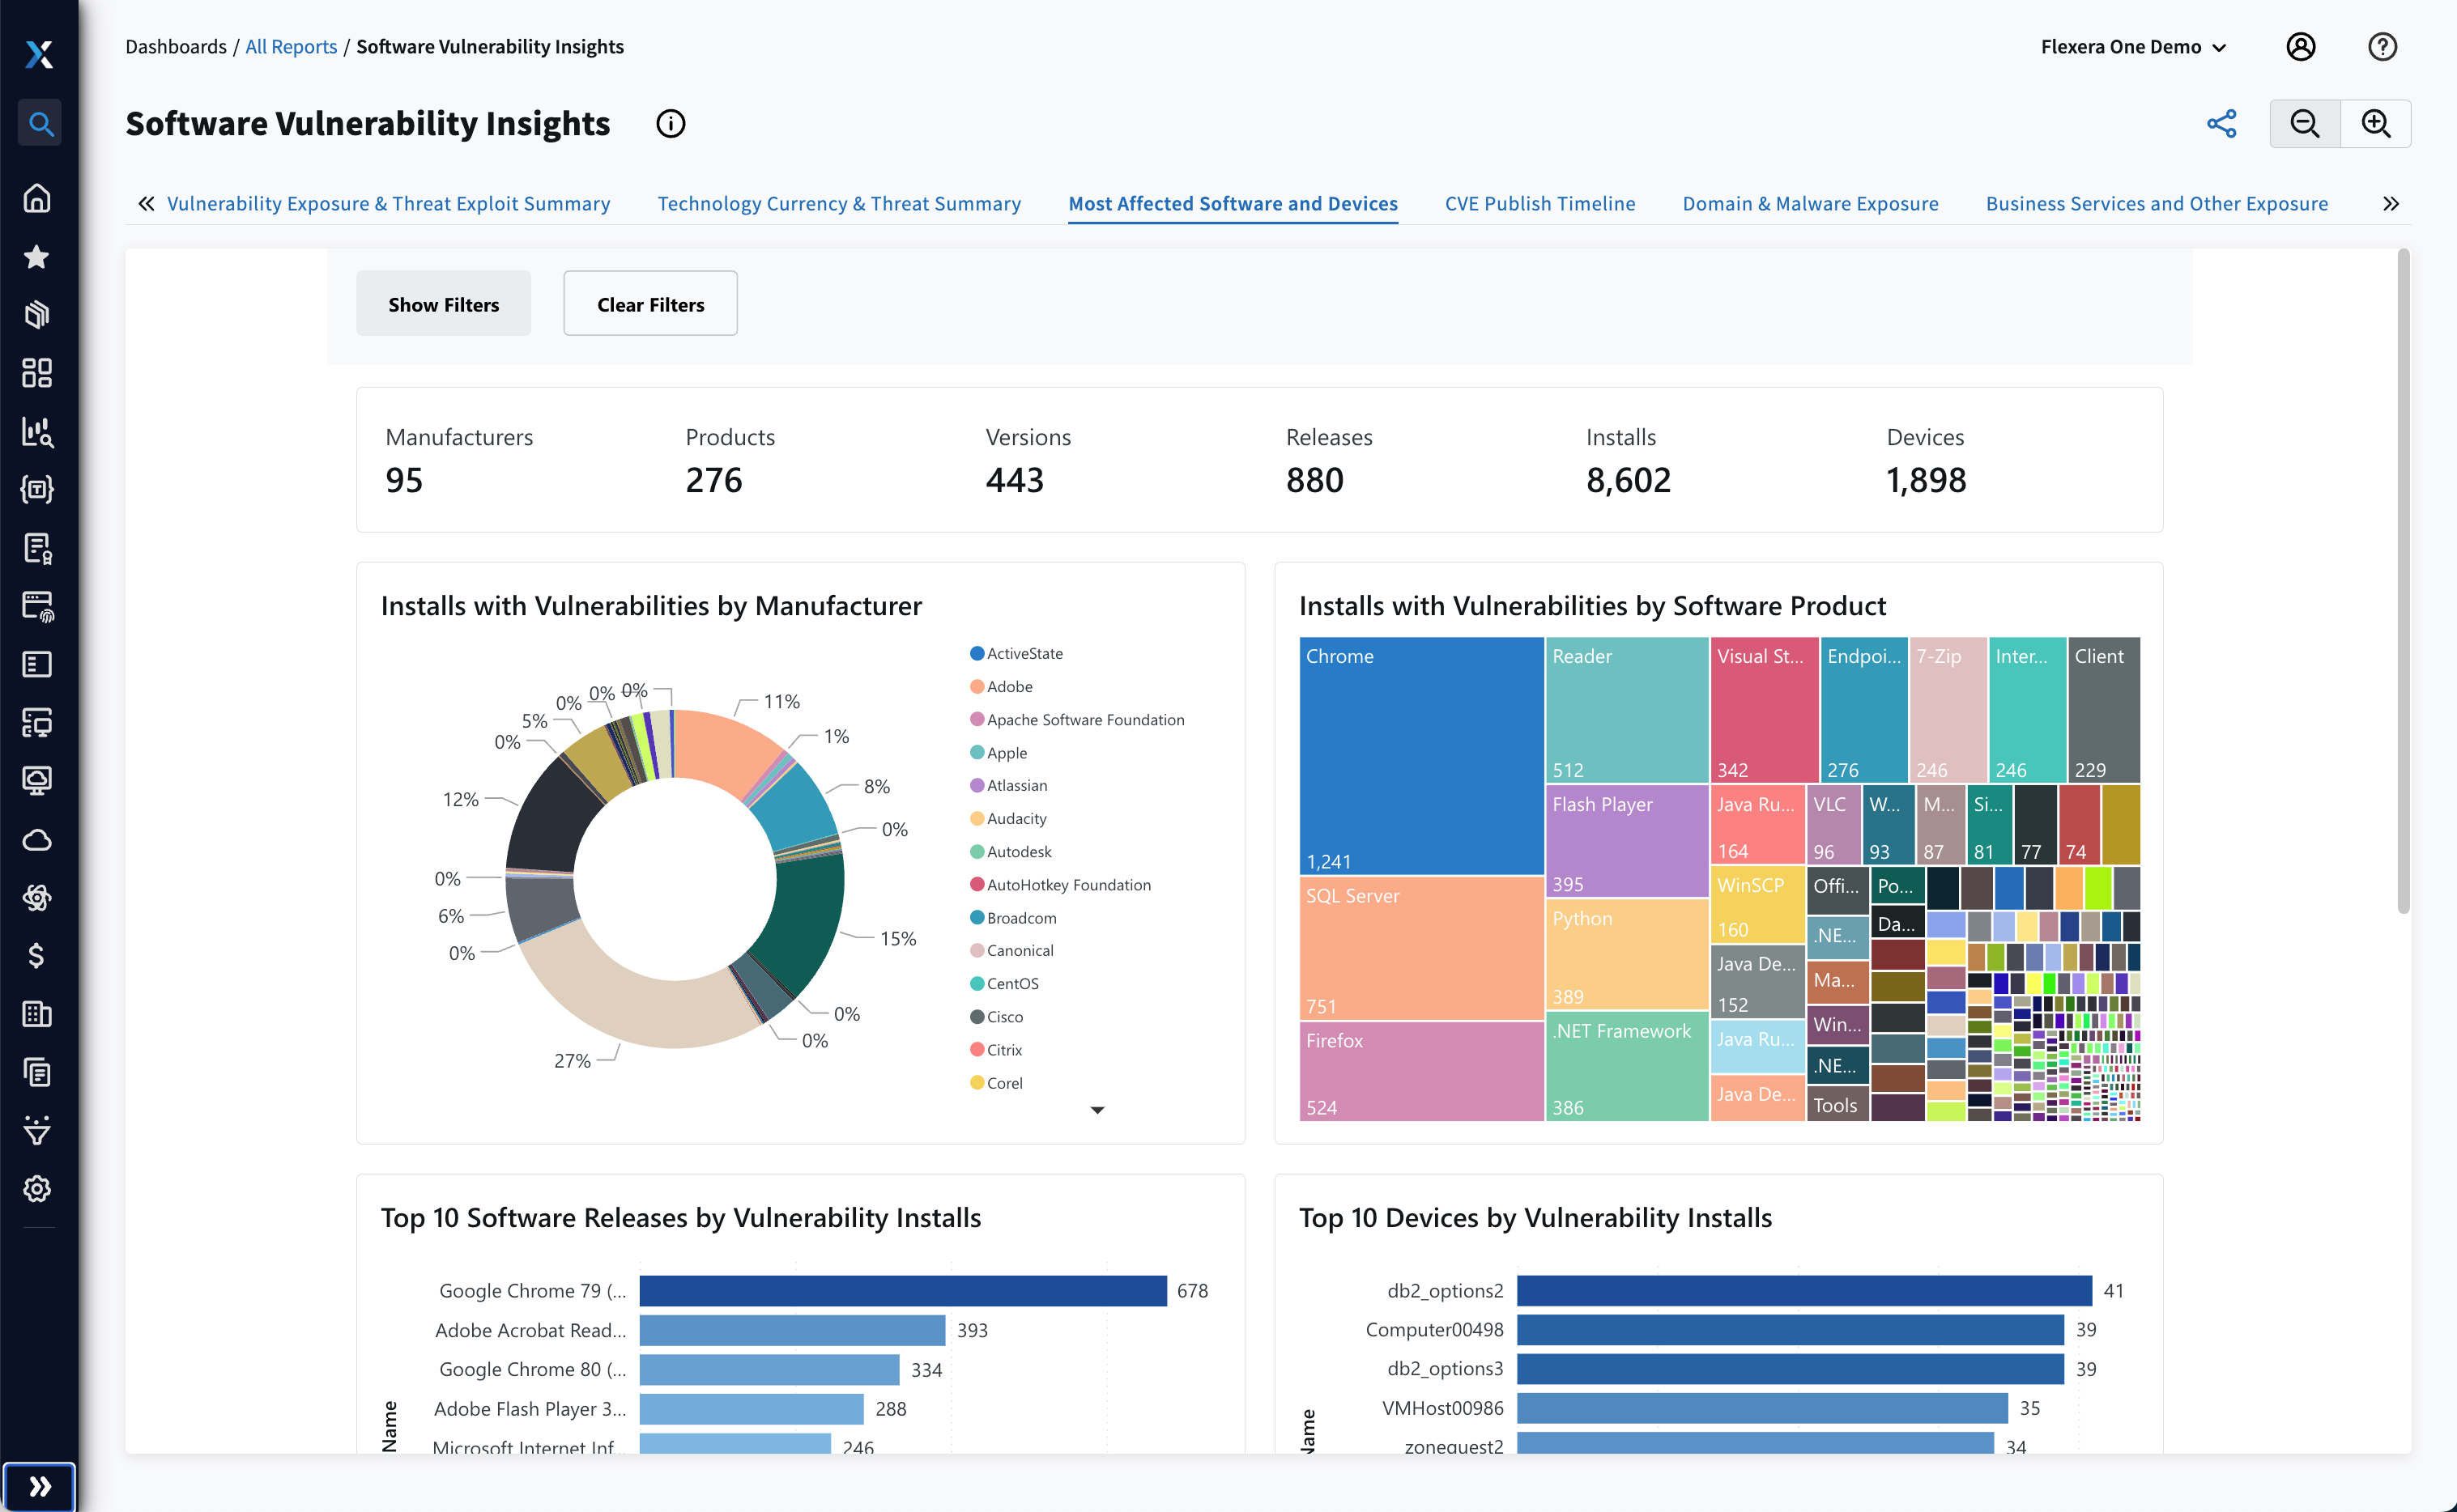The image size is (2457, 1512).
Task: Open the Flexera One Demo dropdown
Action: (x=2134, y=46)
